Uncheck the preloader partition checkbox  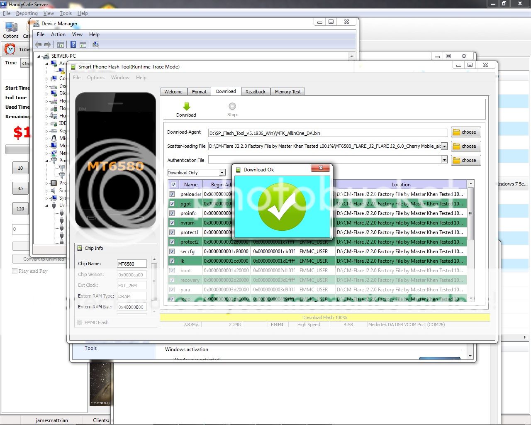pos(172,194)
